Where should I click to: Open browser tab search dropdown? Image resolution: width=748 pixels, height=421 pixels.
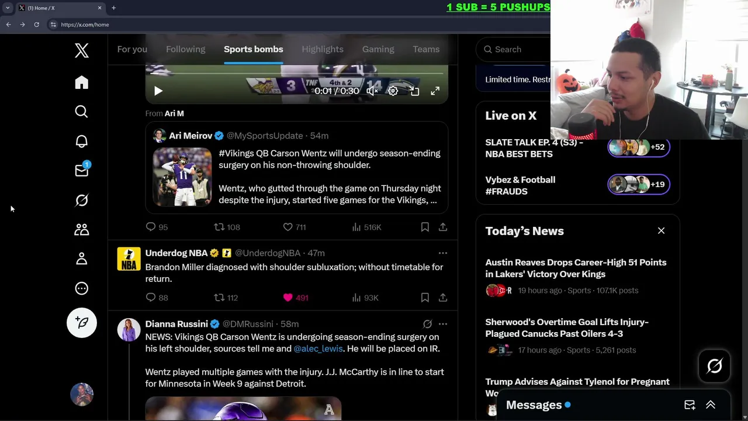point(8,8)
